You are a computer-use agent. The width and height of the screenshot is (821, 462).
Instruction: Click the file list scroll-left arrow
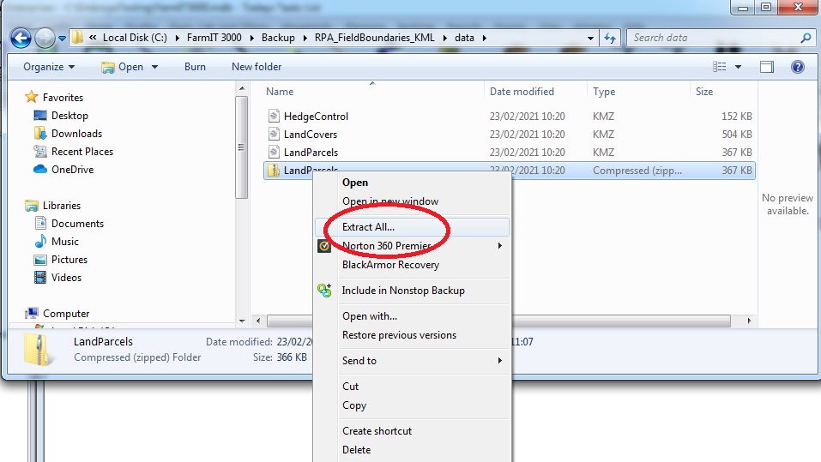point(258,321)
